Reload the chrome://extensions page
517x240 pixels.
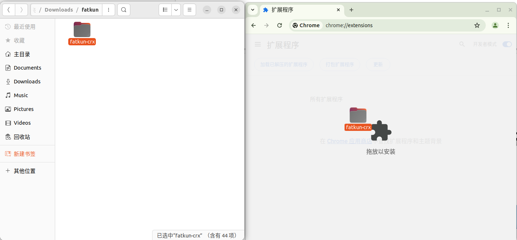tap(279, 25)
